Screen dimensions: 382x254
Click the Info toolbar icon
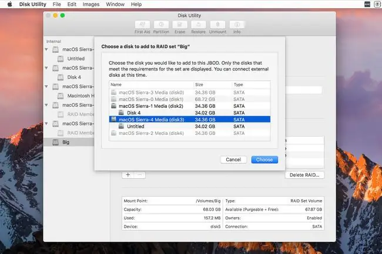click(237, 25)
